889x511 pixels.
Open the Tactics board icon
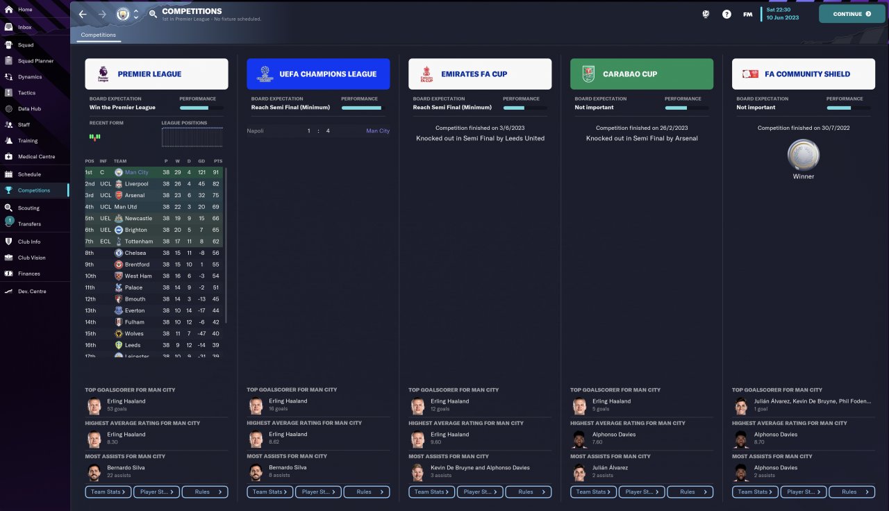9,93
